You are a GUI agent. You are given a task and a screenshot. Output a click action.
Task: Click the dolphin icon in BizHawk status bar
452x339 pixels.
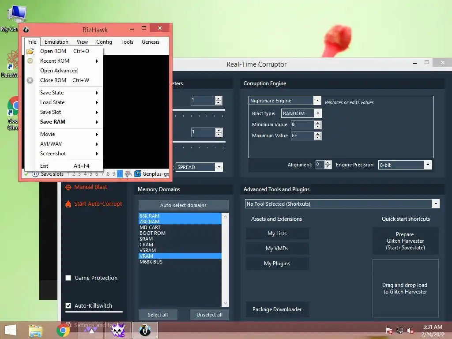pos(128,174)
